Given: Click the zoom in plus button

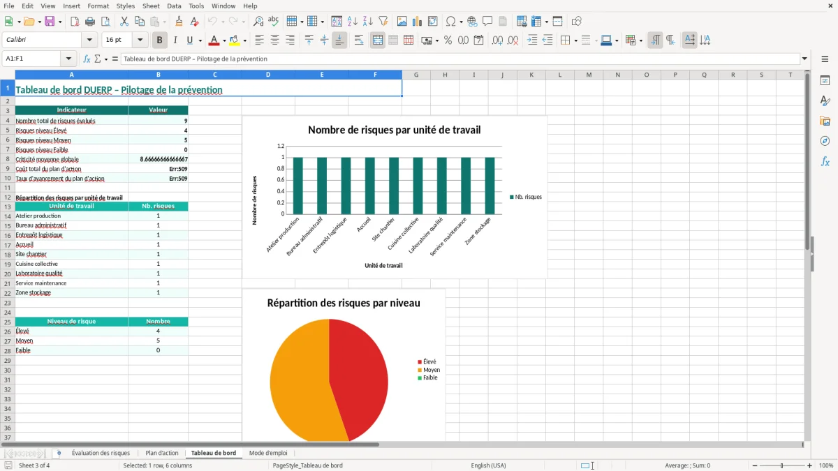Looking at the screenshot, I should (x=810, y=465).
